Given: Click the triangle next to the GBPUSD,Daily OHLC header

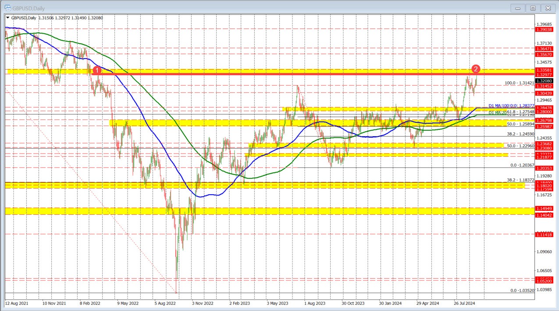Looking at the screenshot, I should click(7, 18).
